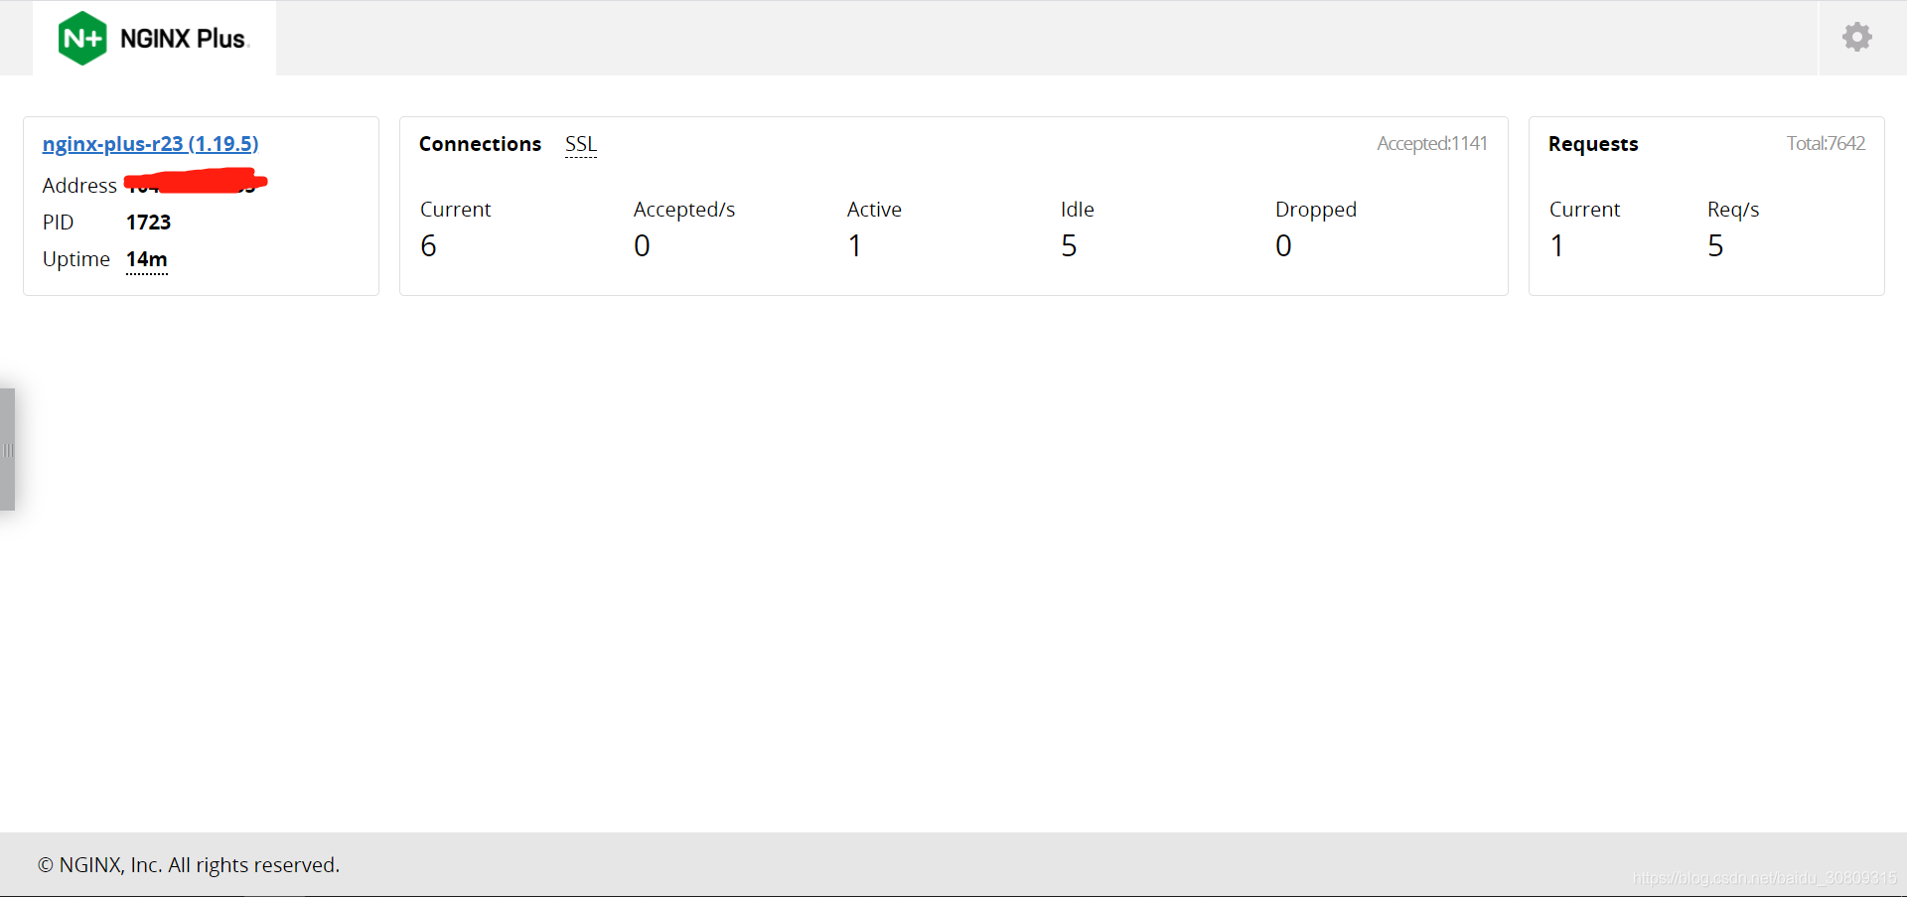Viewport: 1907px width, 897px height.
Task: Toggle the Uptime value display
Action: click(146, 259)
